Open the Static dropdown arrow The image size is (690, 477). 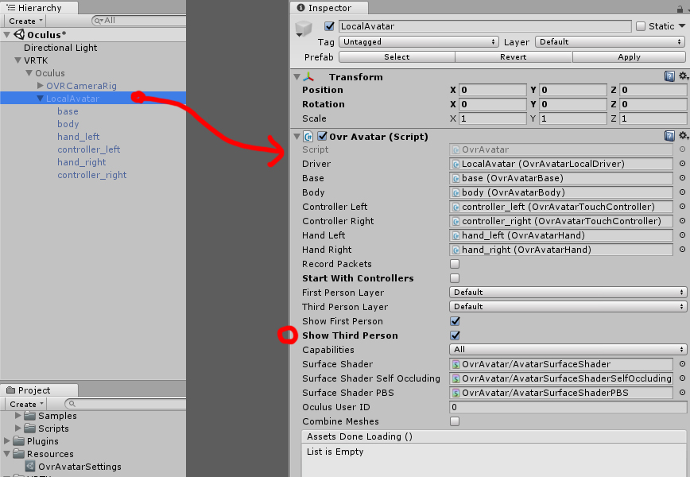682,26
